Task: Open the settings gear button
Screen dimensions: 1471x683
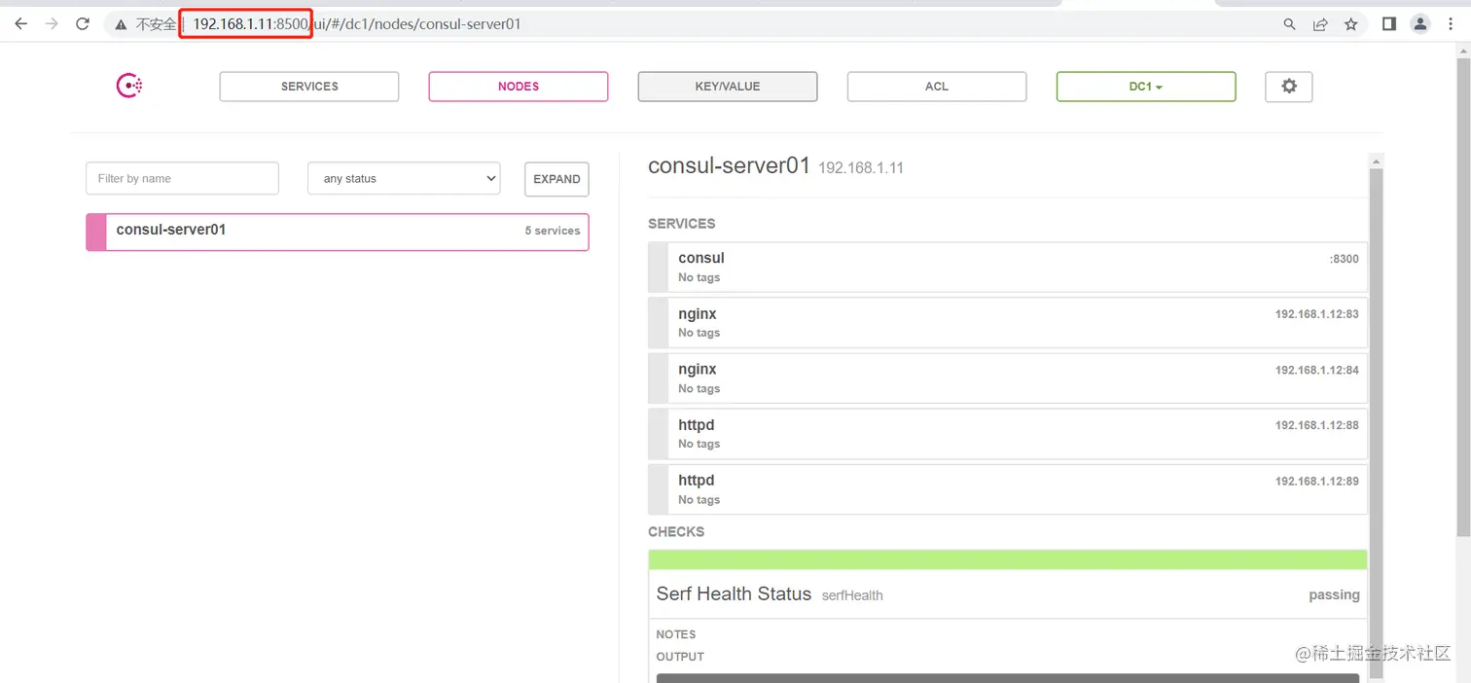Action: tap(1289, 87)
